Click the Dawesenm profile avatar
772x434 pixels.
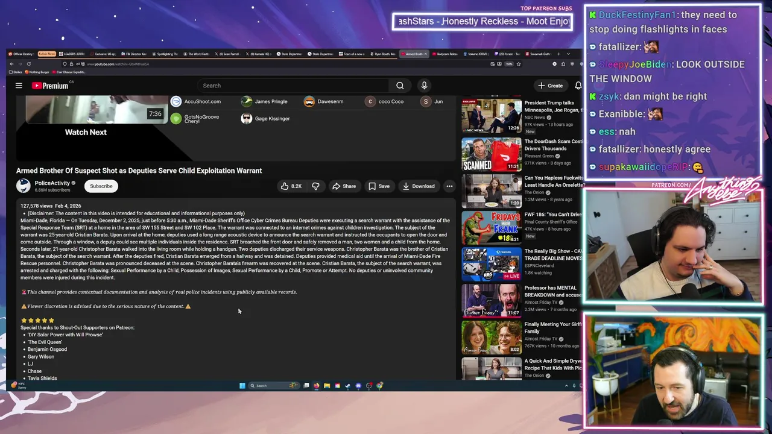309,101
